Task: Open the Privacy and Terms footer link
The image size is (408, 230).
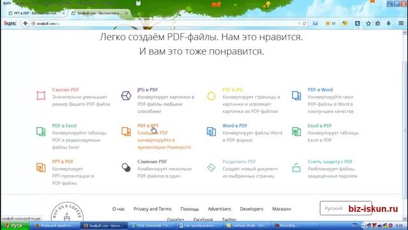Action: coord(152,209)
